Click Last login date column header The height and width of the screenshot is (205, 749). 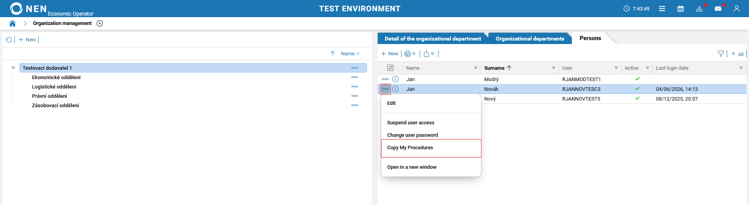[x=672, y=68]
